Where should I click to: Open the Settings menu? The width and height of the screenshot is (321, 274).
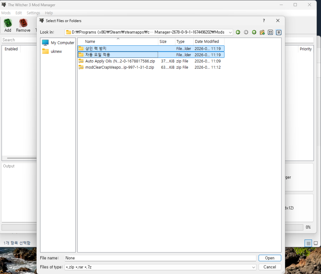pos(33,13)
